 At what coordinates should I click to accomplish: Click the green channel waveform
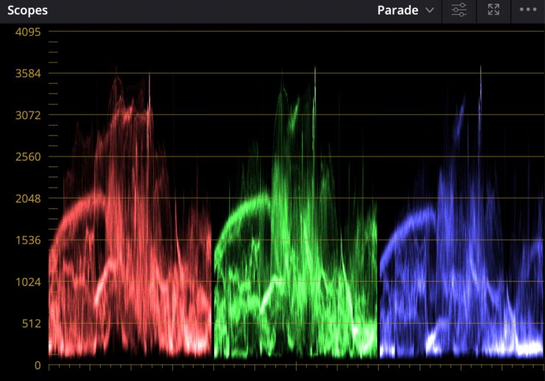coord(295,243)
